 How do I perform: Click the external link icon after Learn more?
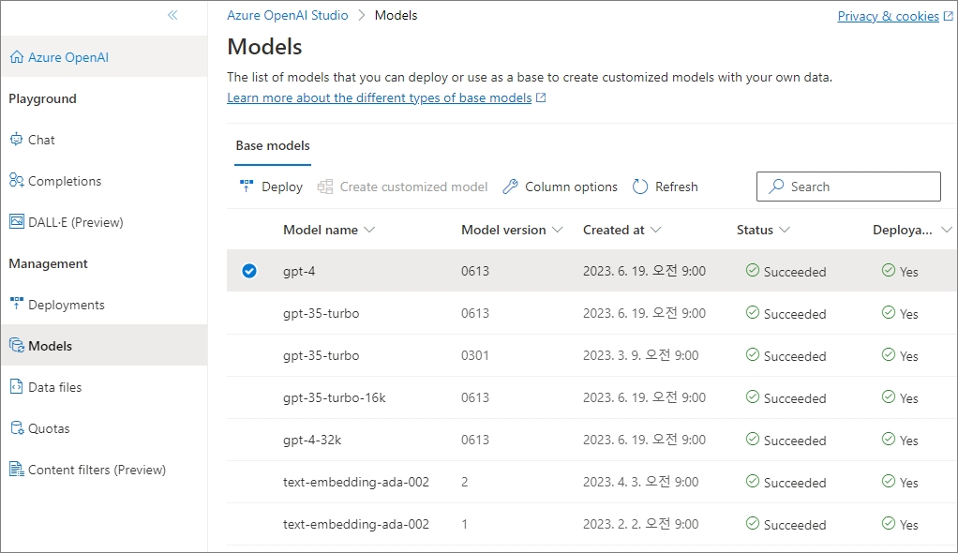[541, 97]
